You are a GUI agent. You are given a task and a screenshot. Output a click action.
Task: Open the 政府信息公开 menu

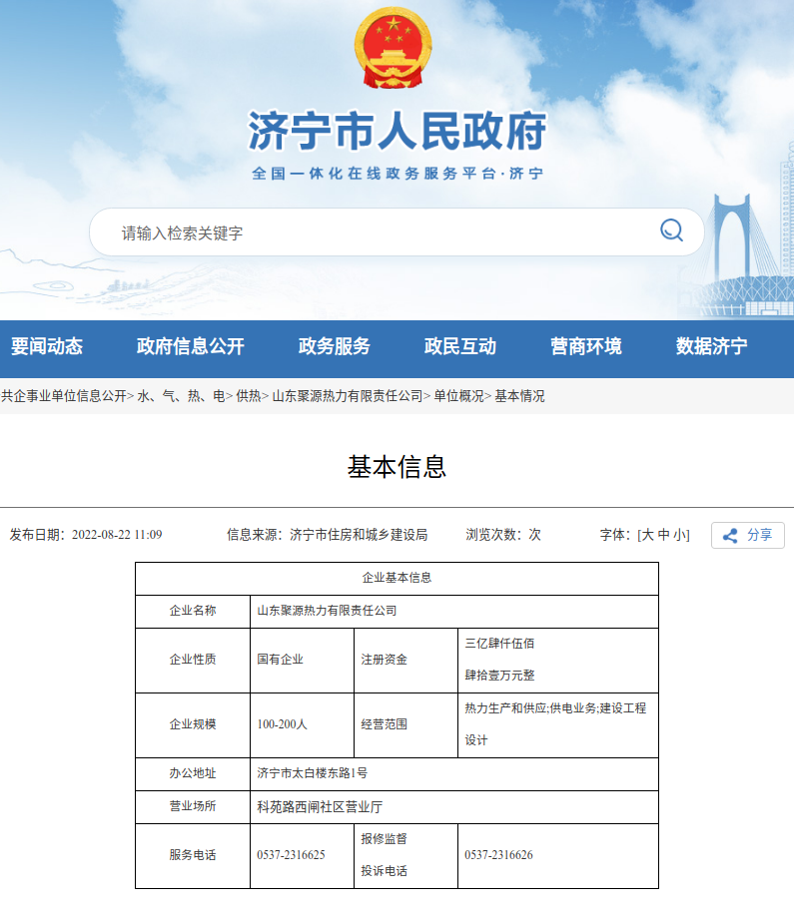point(191,346)
